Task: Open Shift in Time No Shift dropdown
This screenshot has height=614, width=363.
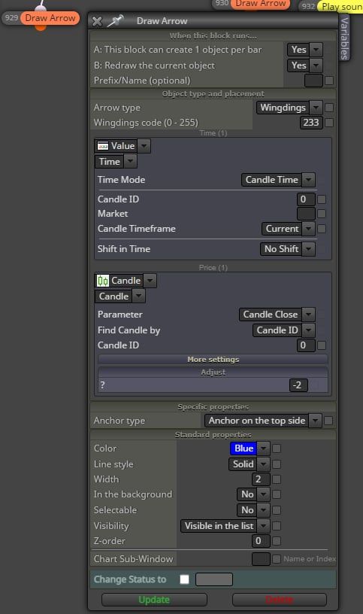Action: (288, 249)
